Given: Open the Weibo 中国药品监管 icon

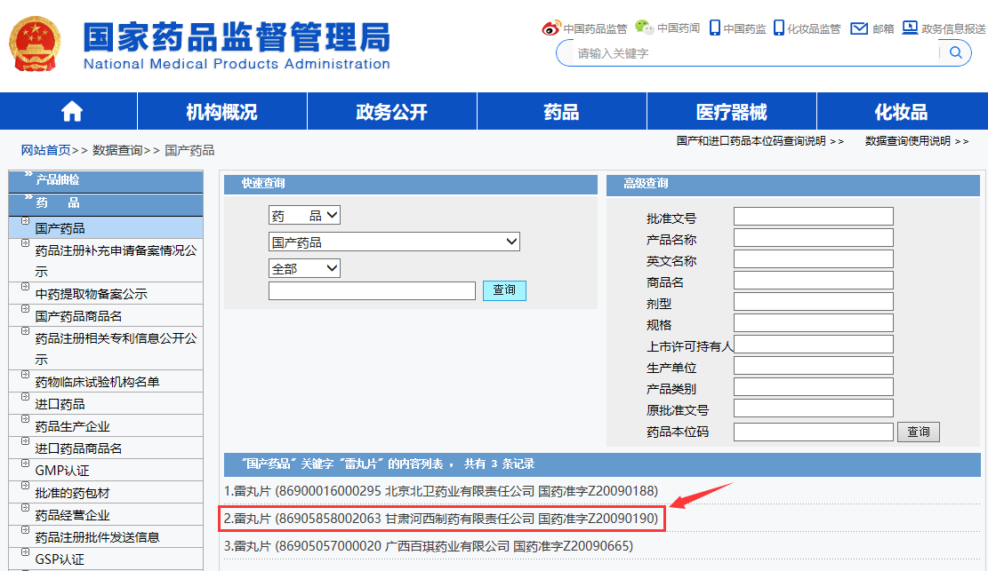Looking at the screenshot, I should pyautogui.click(x=551, y=28).
